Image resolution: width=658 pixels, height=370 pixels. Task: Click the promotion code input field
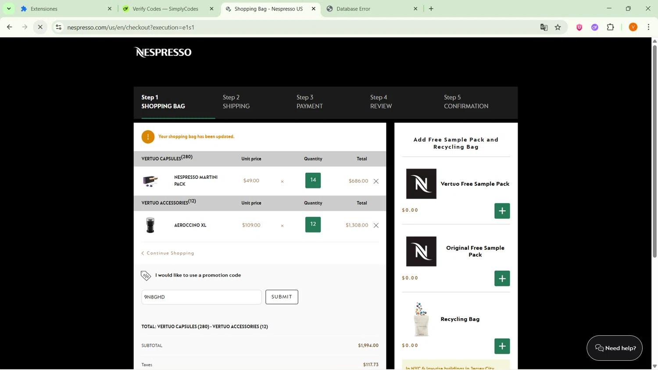(x=201, y=297)
